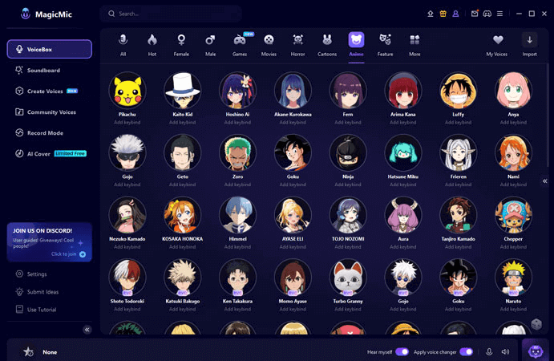
Task: Open My Voices heart icon
Action: tap(498, 40)
